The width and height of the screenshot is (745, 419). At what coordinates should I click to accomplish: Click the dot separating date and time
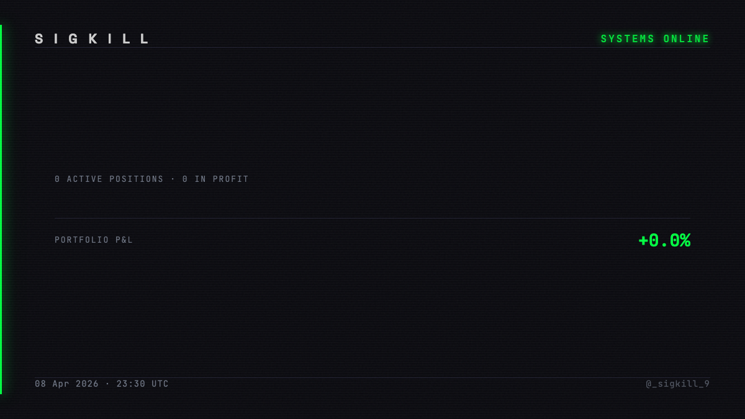pos(108,384)
